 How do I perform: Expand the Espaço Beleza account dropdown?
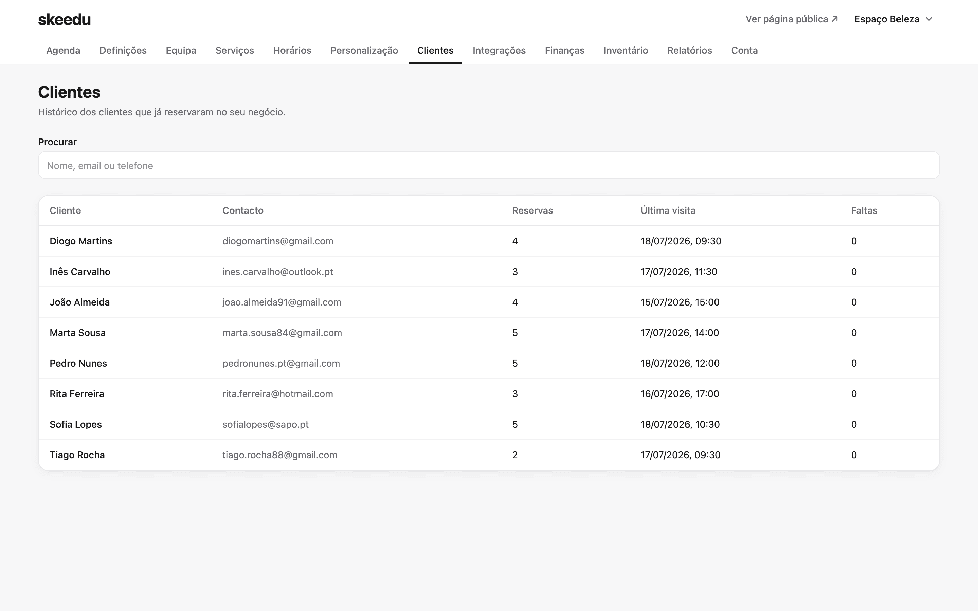pyautogui.click(x=893, y=19)
